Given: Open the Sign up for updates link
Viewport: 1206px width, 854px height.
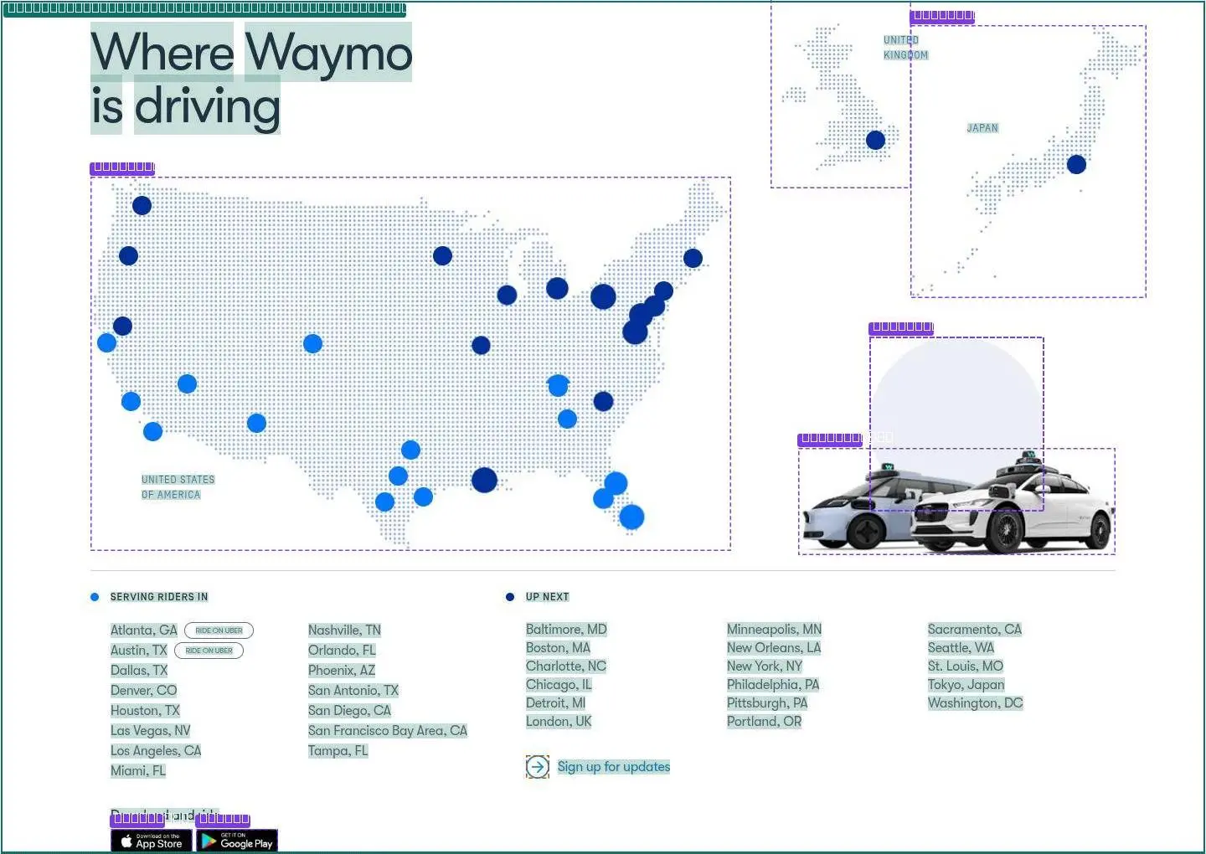Looking at the screenshot, I should coord(614,766).
